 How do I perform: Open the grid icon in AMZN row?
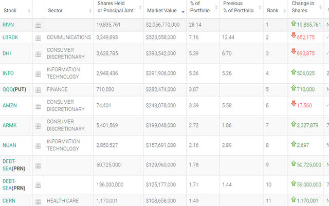38,106
